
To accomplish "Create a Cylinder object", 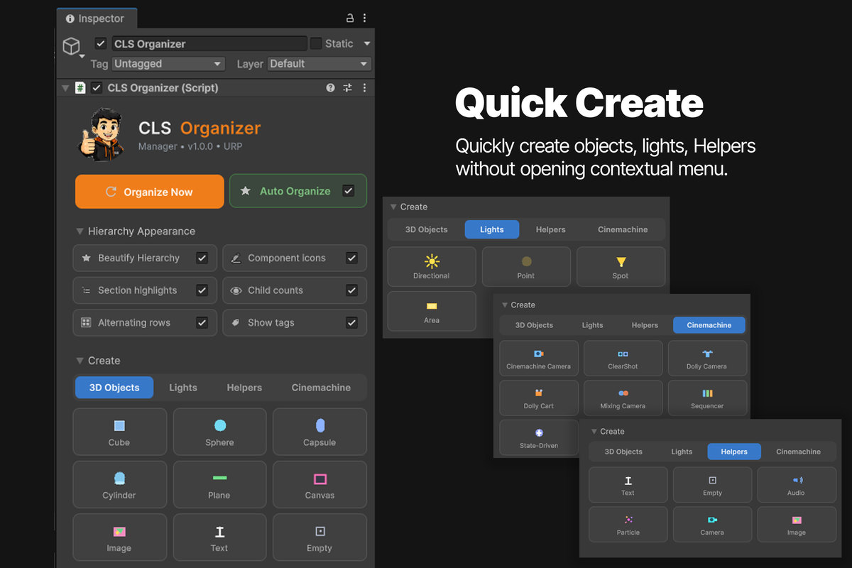I will pos(119,485).
